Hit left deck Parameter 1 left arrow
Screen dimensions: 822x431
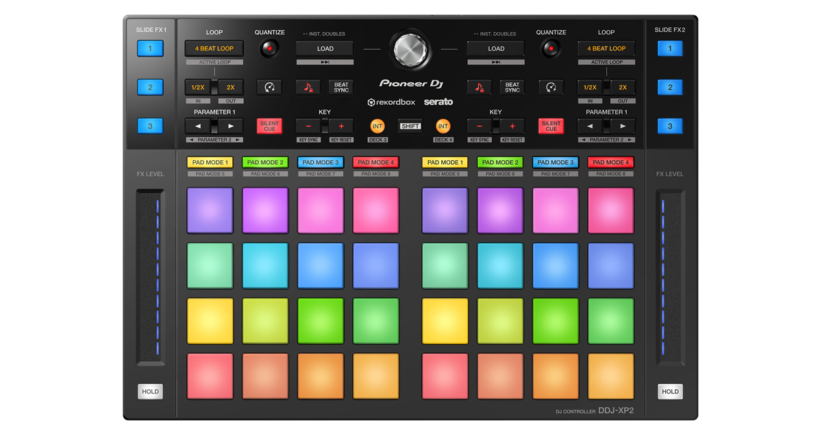coord(198,126)
